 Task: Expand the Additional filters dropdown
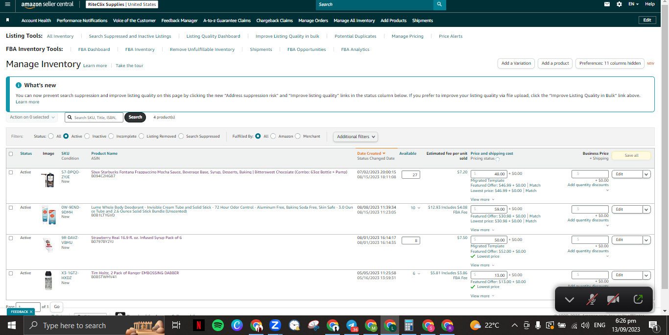(x=356, y=137)
